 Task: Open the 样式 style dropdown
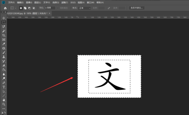pyautogui.click(x=85, y=8)
